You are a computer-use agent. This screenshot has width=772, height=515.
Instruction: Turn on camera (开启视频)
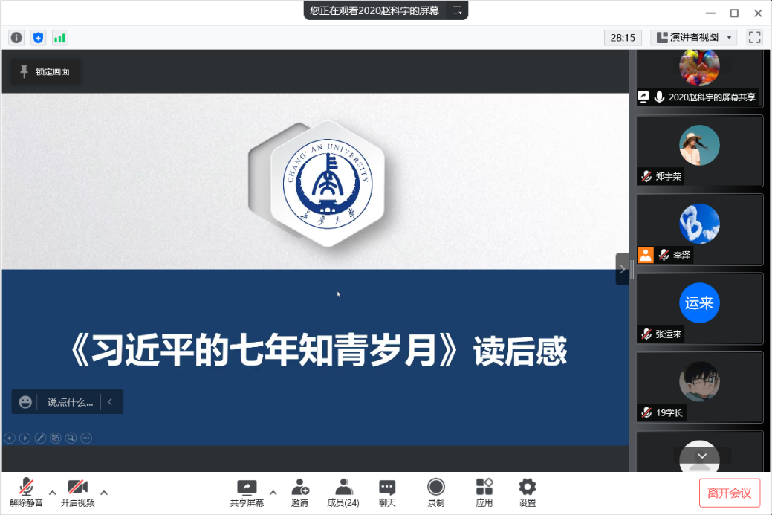tap(77, 493)
